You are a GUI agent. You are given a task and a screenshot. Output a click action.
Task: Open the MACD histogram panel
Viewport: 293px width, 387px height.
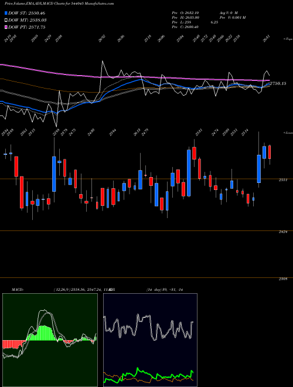[50, 340]
